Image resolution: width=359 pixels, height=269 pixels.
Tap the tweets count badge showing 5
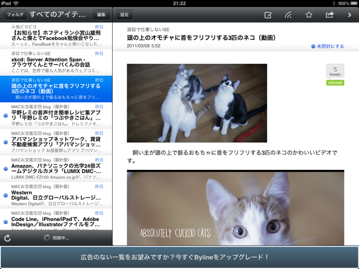[335, 71]
